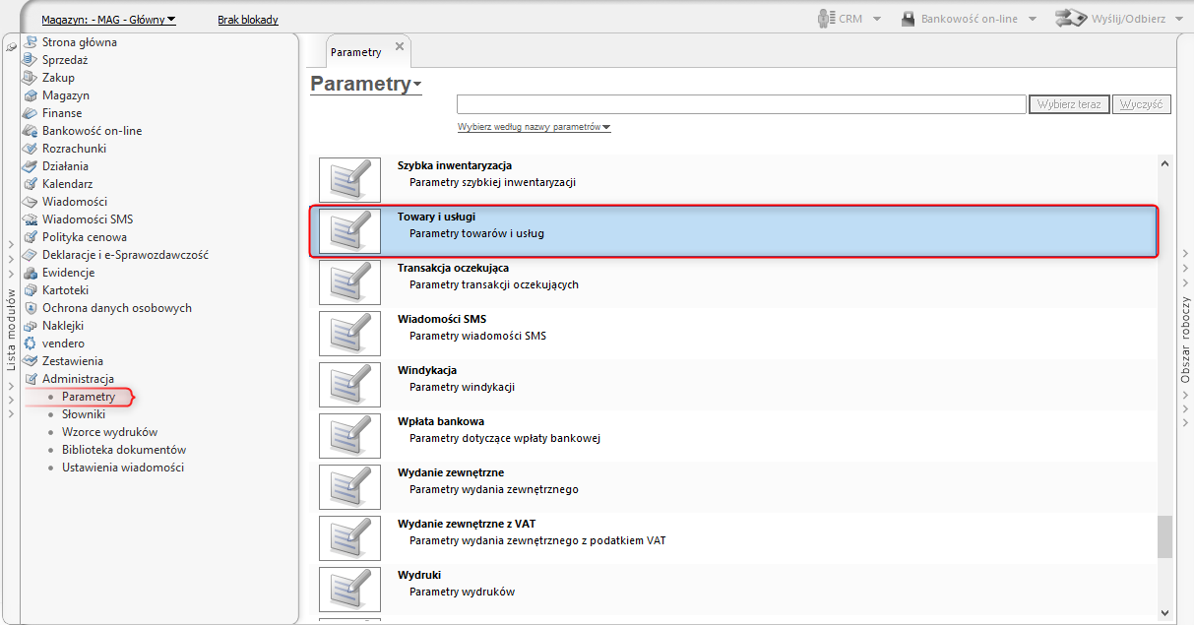Click the parameters list scroll down arrow
The height and width of the screenshot is (625, 1194).
coord(1165,611)
